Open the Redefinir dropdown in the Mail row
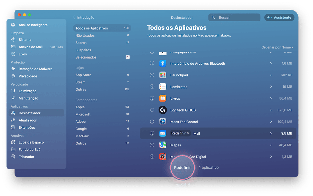313x196 pixels. coord(180,133)
